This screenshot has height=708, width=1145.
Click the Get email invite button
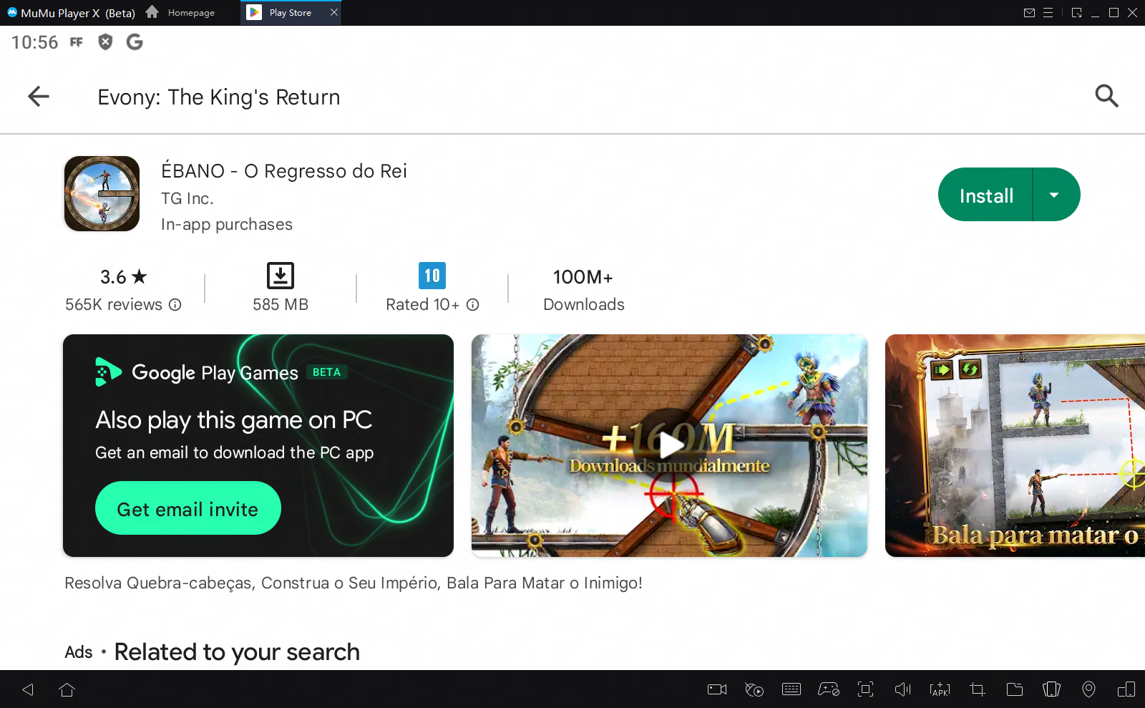tap(187, 508)
